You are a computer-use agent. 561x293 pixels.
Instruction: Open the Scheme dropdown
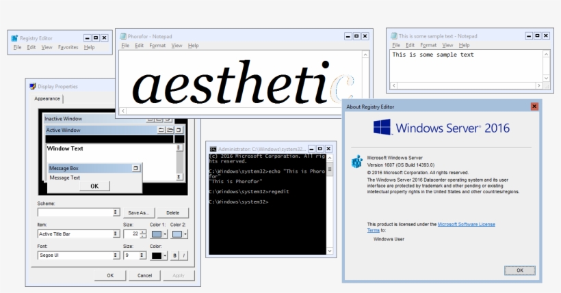pos(115,212)
